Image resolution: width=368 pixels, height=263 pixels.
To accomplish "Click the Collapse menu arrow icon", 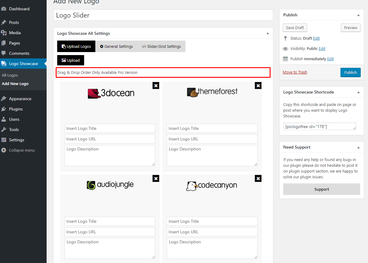I will 4,150.
